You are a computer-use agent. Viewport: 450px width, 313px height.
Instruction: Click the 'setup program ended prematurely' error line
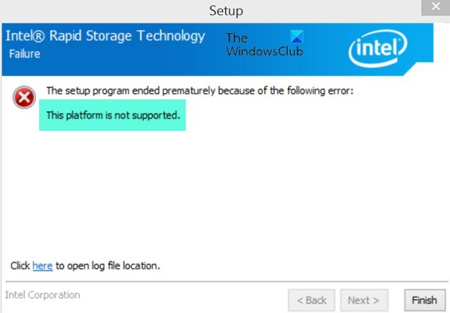click(x=200, y=91)
